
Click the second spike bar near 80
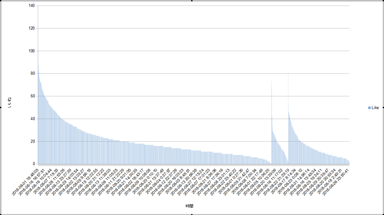coord(288,120)
